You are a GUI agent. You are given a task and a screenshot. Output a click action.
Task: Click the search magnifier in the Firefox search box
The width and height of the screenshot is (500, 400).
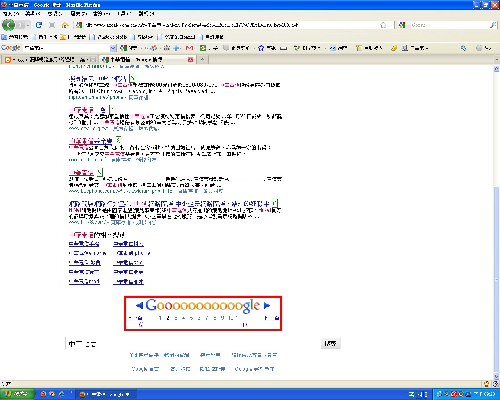coord(493,25)
